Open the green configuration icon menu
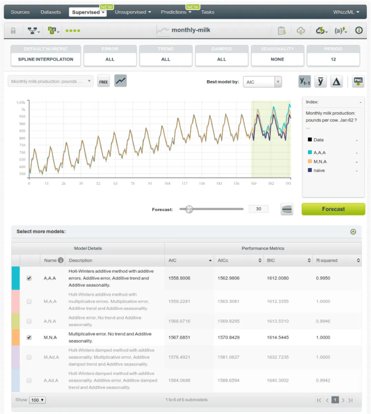 tap(53, 31)
